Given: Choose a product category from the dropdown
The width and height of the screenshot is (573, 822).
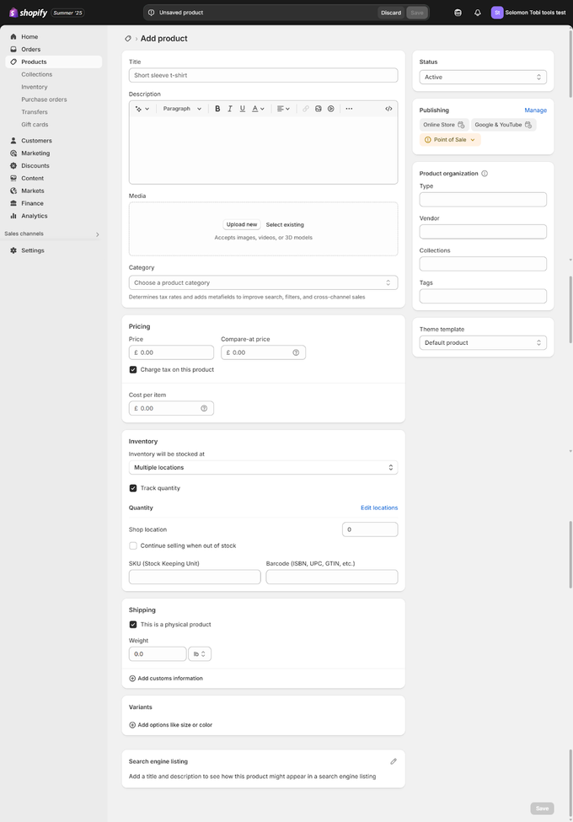Looking at the screenshot, I should 262,282.
